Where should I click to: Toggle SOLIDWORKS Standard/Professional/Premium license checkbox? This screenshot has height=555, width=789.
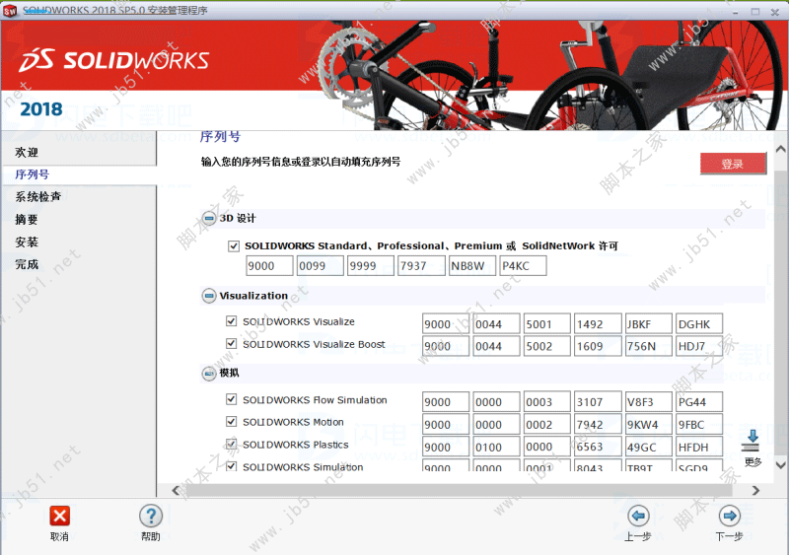(233, 246)
